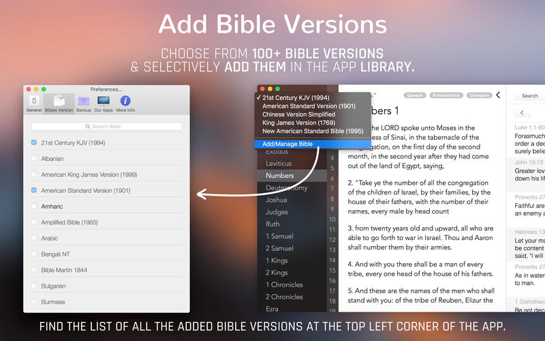Screen dimensions: 545x341
Task: Open 1 Samuel in the book list
Action: [292, 237]
